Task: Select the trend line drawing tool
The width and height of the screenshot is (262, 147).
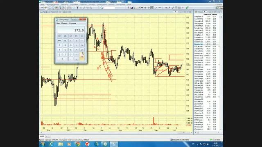Action: (x=156, y=8)
